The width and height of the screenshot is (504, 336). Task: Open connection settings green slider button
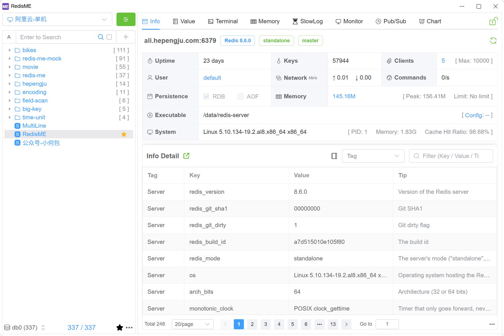126,19
